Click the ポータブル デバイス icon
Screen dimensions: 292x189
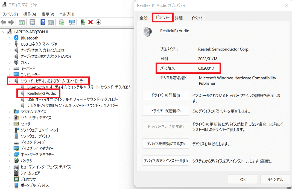pos(16,185)
